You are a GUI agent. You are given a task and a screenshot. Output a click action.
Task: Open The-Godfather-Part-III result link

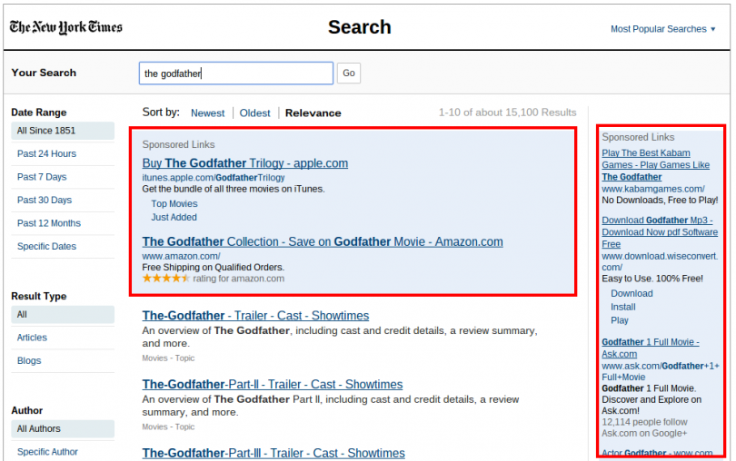tap(274, 453)
